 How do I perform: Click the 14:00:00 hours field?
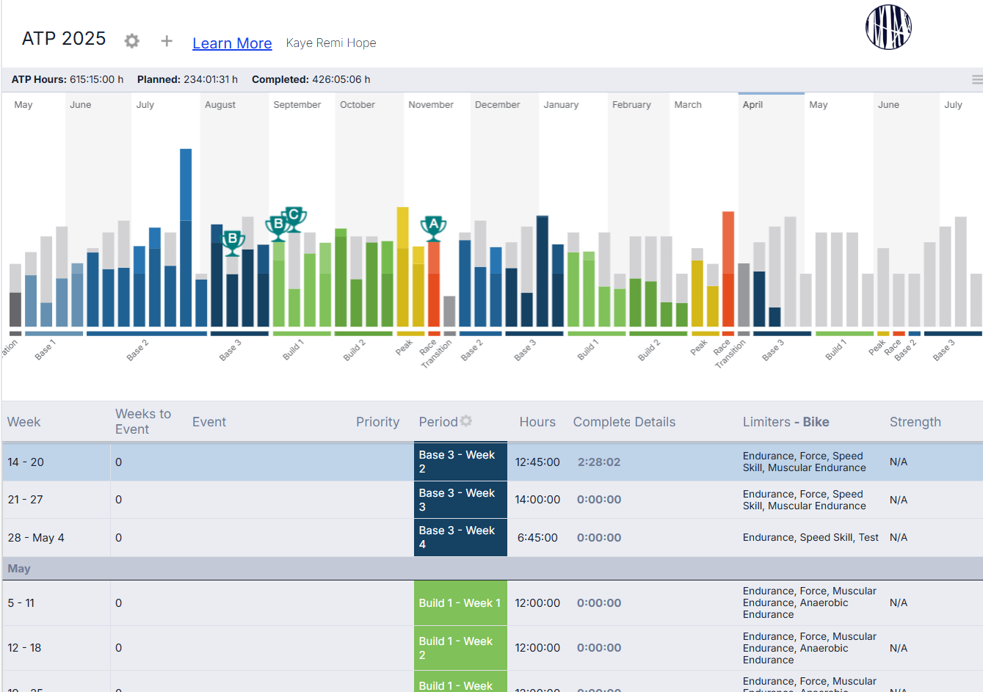coord(537,500)
